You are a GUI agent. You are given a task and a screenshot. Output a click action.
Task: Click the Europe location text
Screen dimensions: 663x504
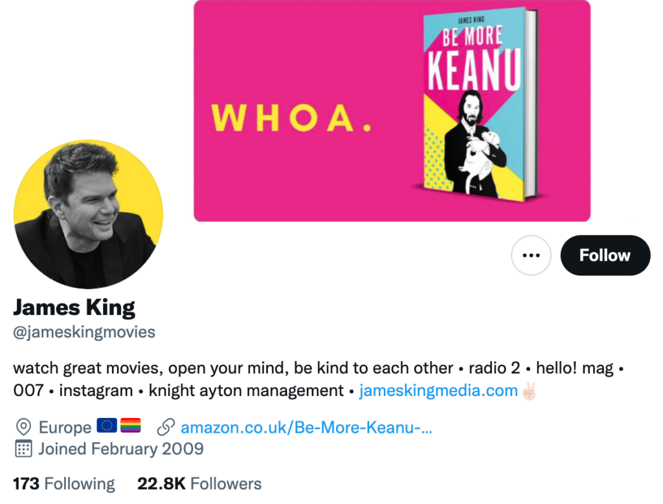tap(65, 428)
